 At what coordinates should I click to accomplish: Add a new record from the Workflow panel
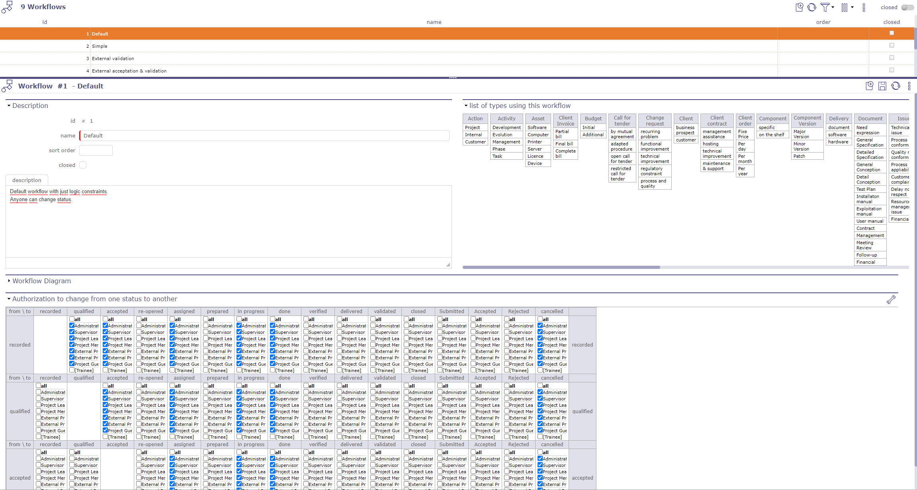pyautogui.click(x=870, y=86)
